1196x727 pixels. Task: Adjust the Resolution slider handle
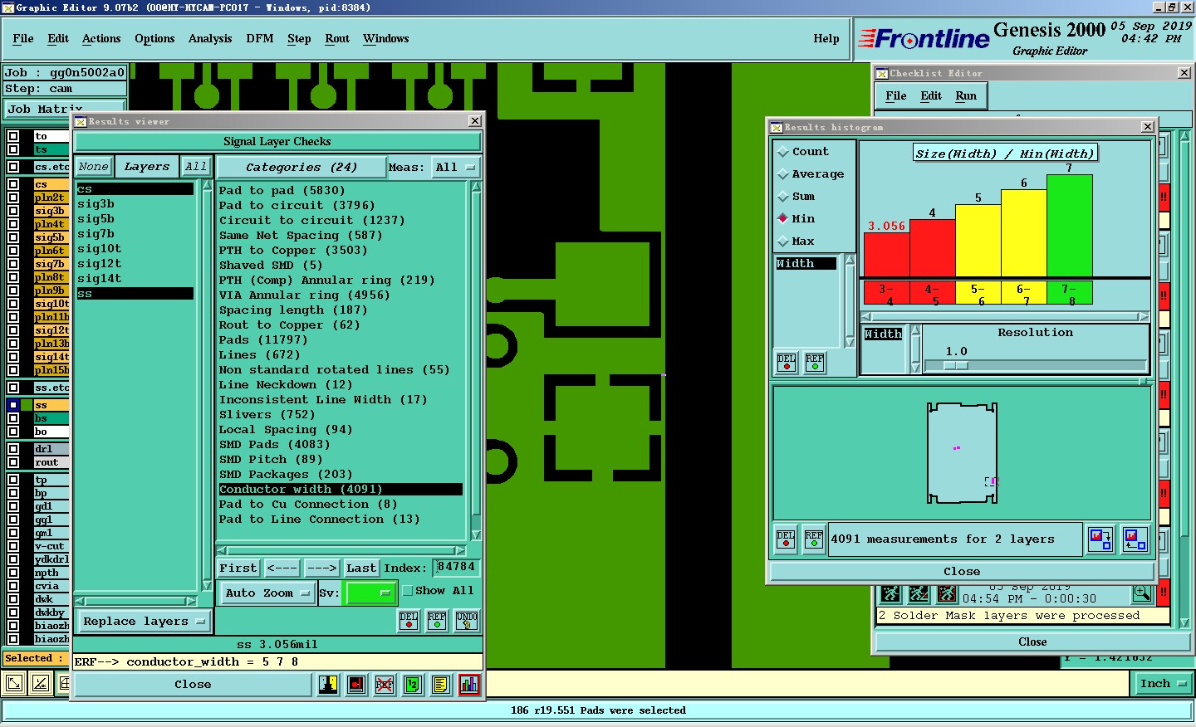[956, 365]
